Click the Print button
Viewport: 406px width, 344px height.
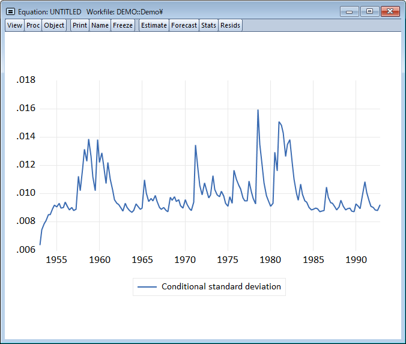click(80, 25)
